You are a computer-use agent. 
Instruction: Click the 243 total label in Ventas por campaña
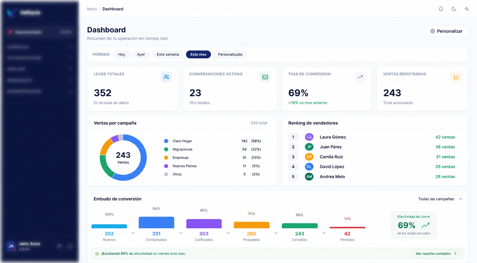click(x=259, y=123)
